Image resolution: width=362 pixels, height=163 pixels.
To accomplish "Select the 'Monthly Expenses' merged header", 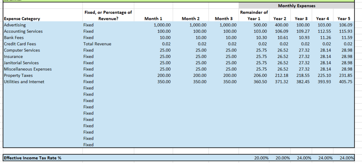I will pyautogui.click(x=297, y=6).
